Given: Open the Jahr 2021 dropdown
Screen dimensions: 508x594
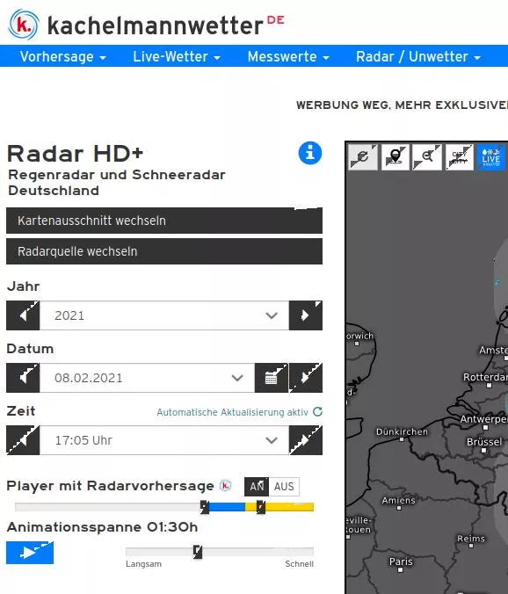Looking at the screenshot, I should (164, 315).
